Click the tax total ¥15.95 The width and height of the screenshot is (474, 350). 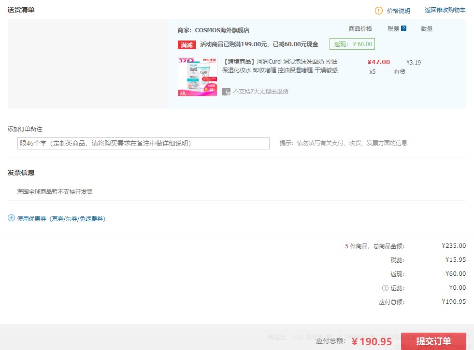(x=456, y=260)
